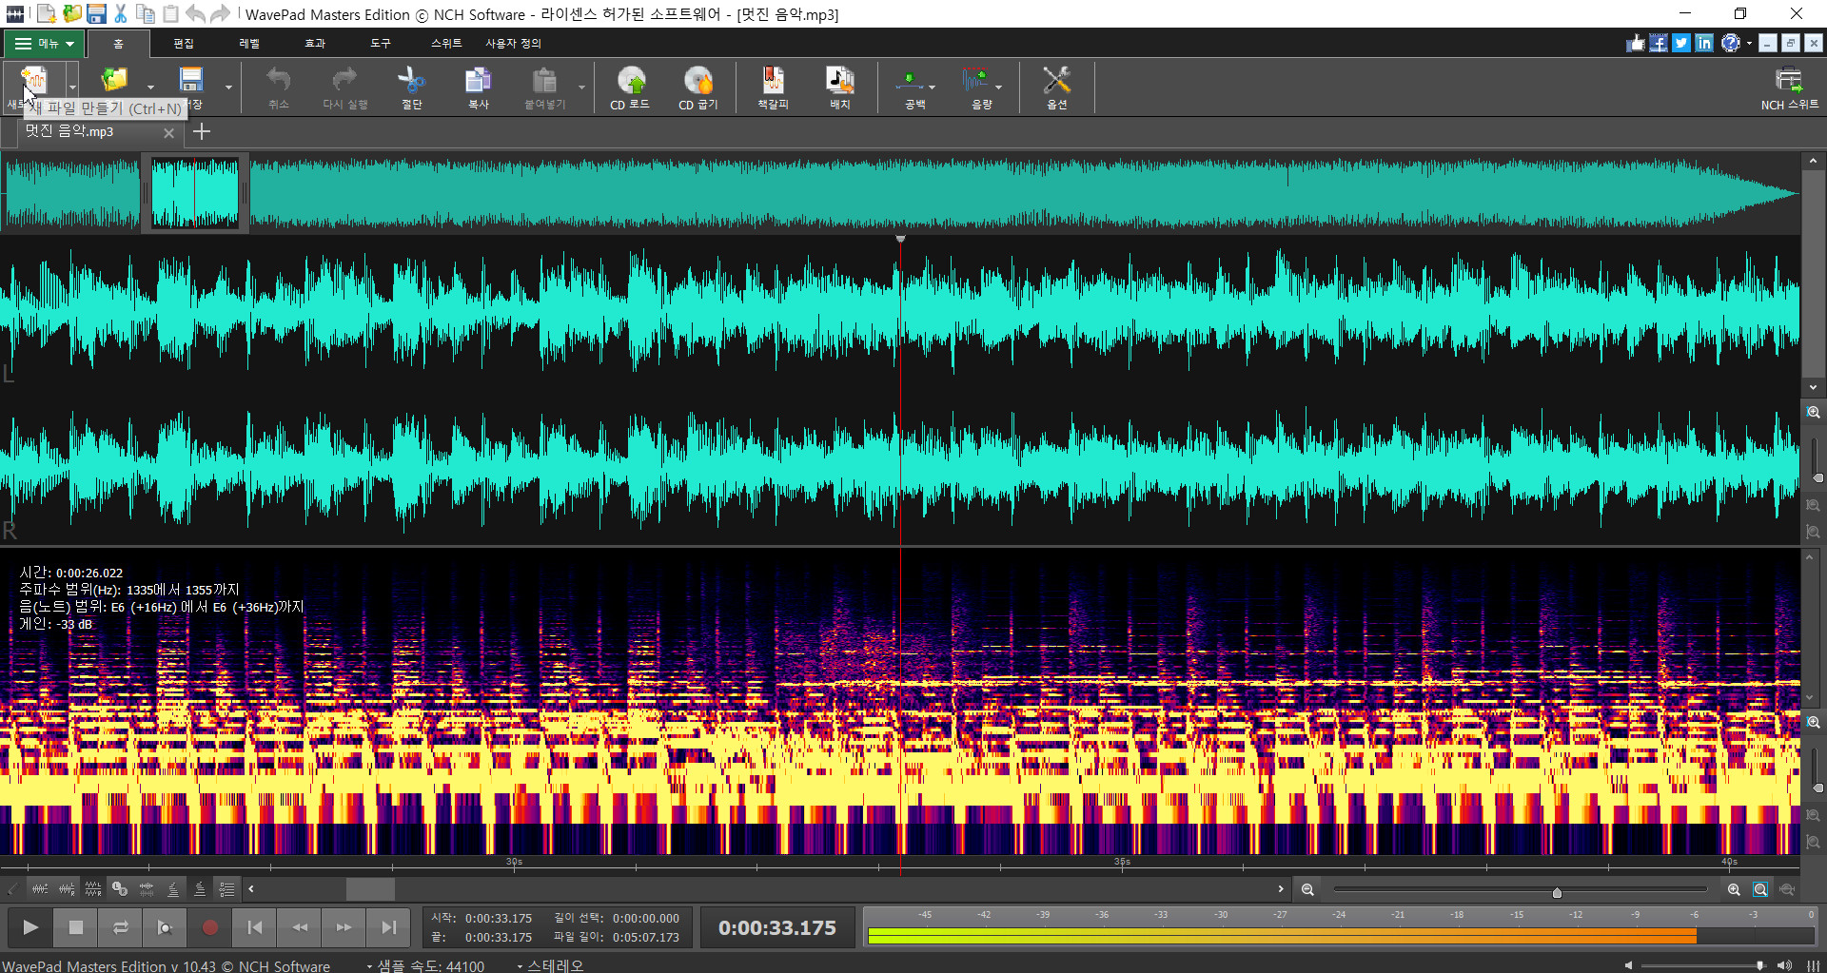Open the 배치 batch converter icon
This screenshot has height=973, width=1827.
click(x=839, y=87)
